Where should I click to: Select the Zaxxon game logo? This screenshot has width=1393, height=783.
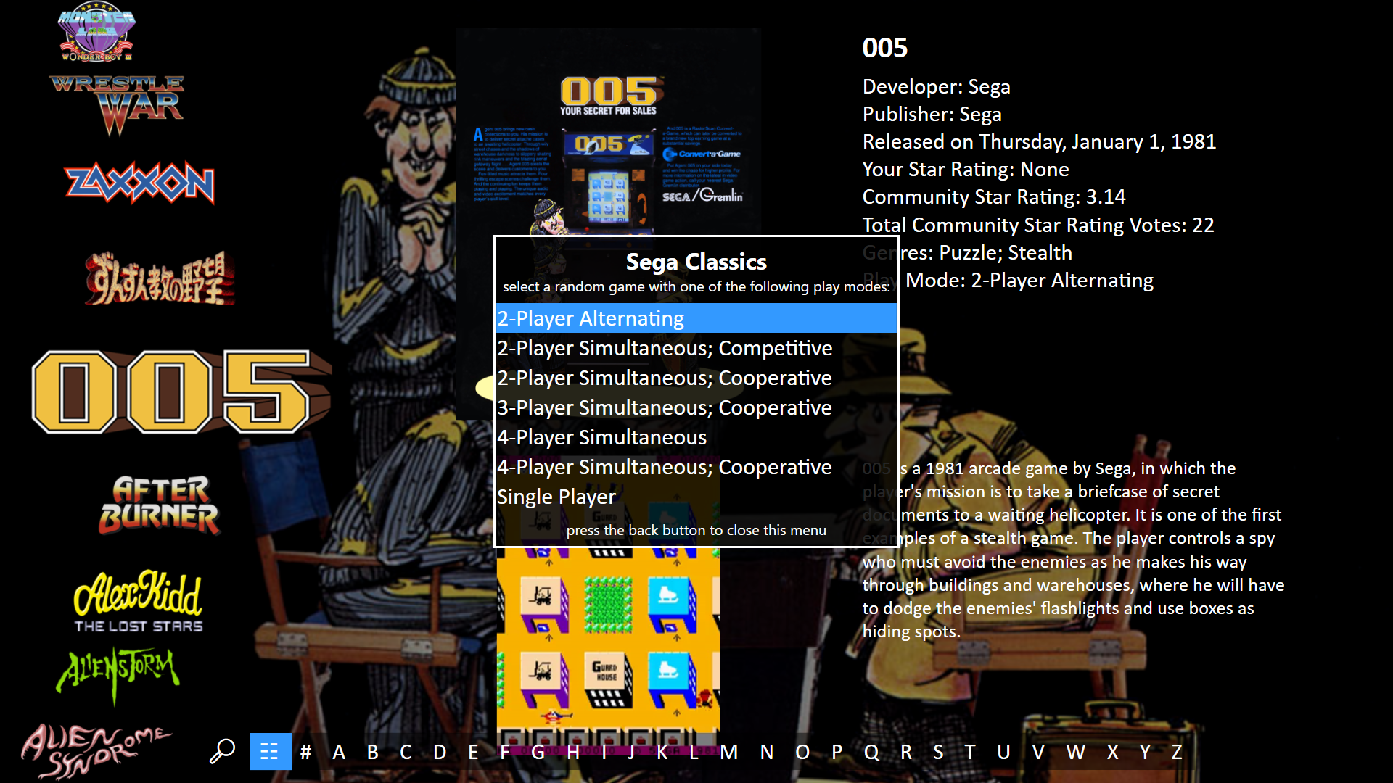click(139, 182)
